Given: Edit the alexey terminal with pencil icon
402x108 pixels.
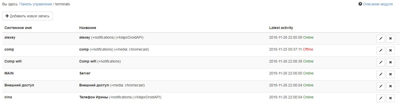Looking at the screenshot, I should tap(380, 38).
